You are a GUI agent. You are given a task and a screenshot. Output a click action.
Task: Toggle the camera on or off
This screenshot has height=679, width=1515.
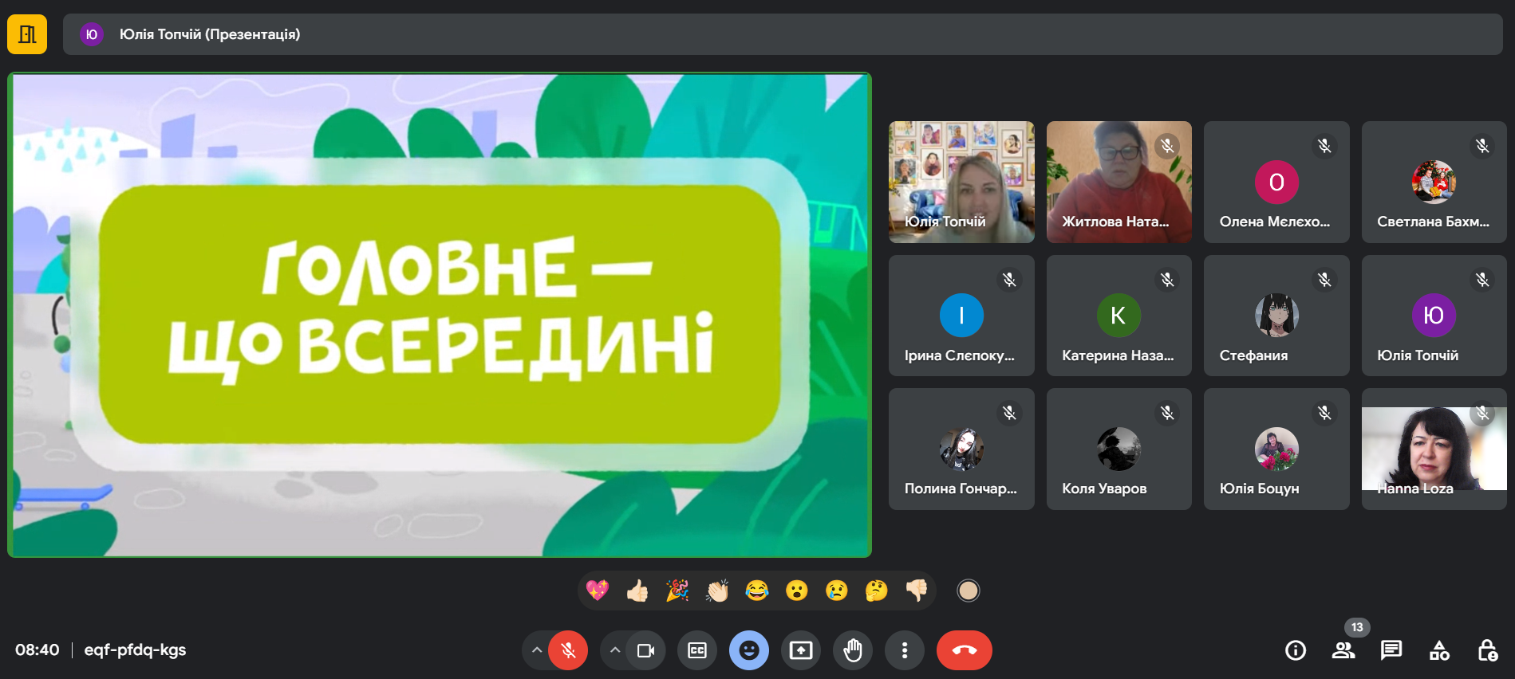click(645, 650)
